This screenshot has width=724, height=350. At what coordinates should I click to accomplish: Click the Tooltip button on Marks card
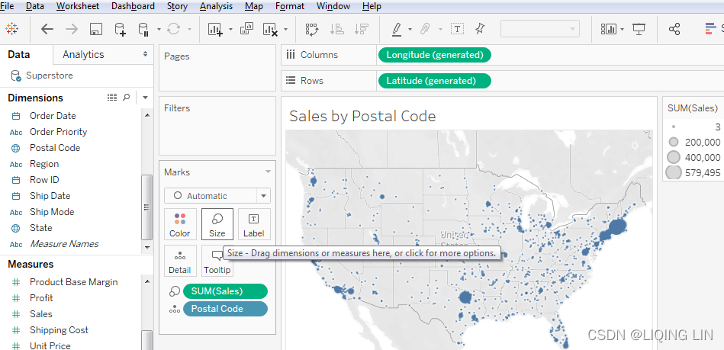217,261
